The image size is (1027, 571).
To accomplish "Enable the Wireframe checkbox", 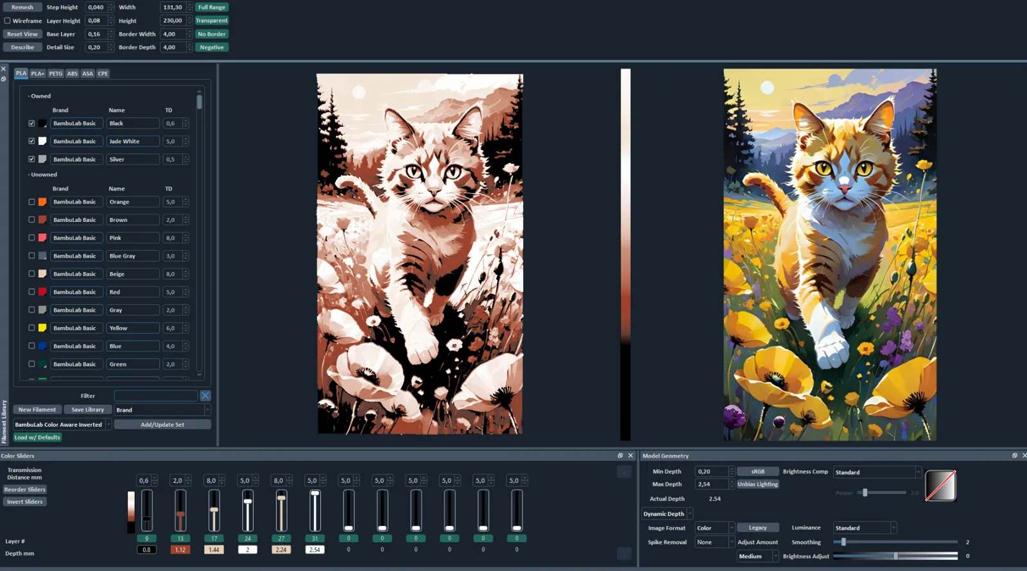I will tap(8, 21).
